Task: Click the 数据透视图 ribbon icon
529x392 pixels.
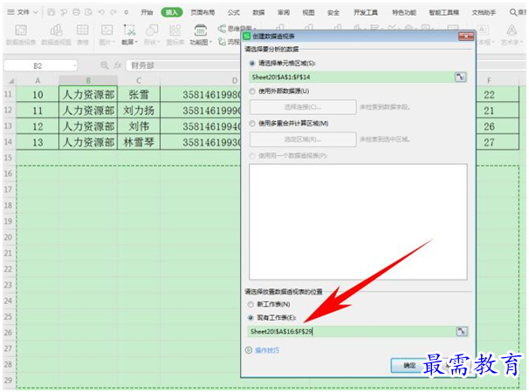Action: pos(56,30)
